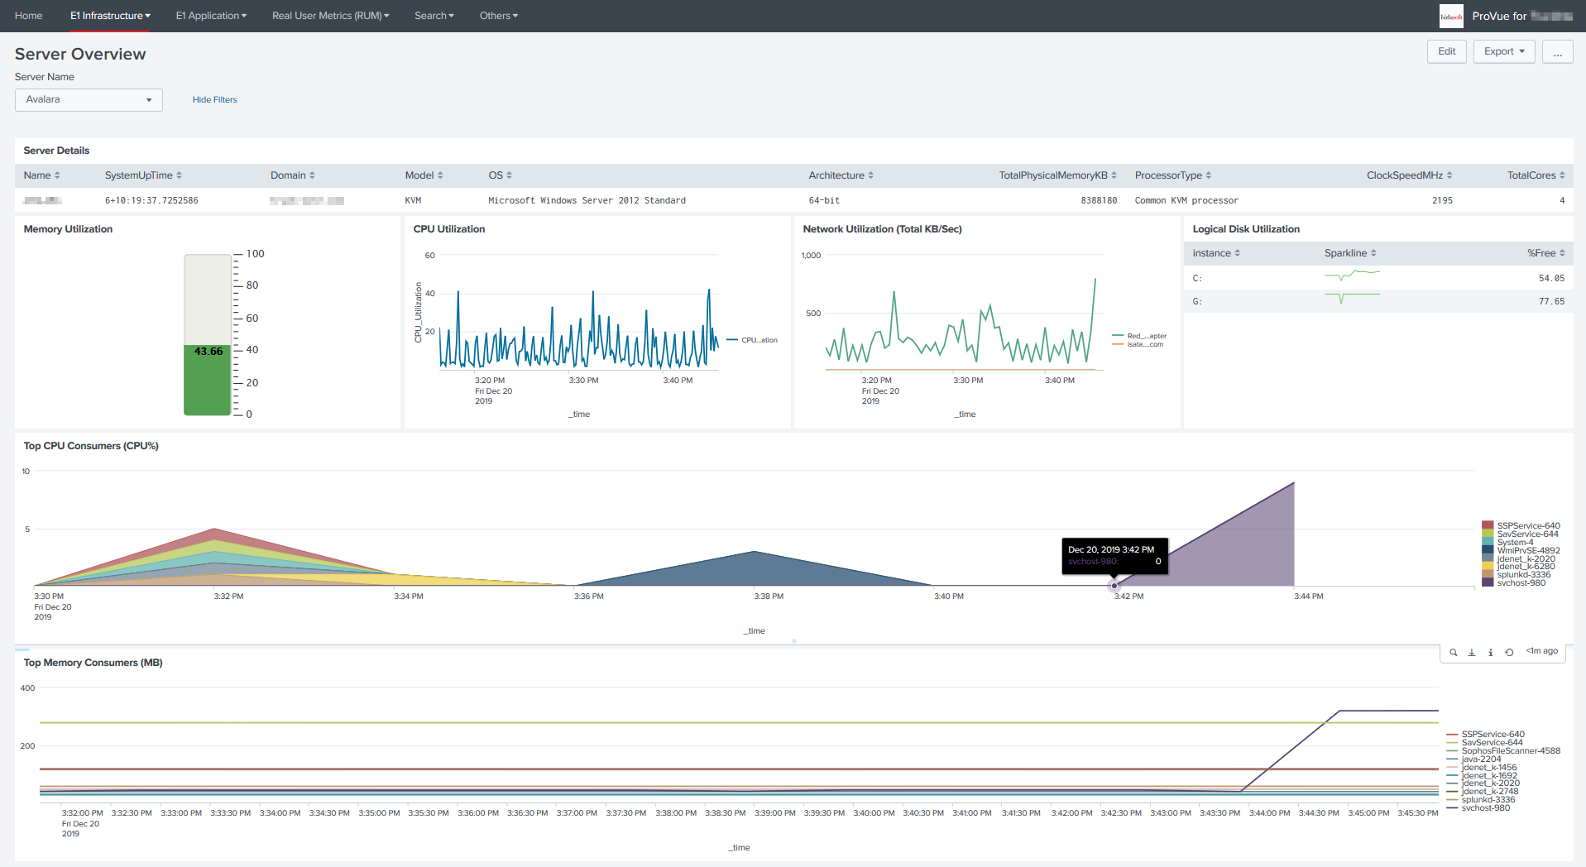Open panel search magnifier icon

coord(1453,653)
